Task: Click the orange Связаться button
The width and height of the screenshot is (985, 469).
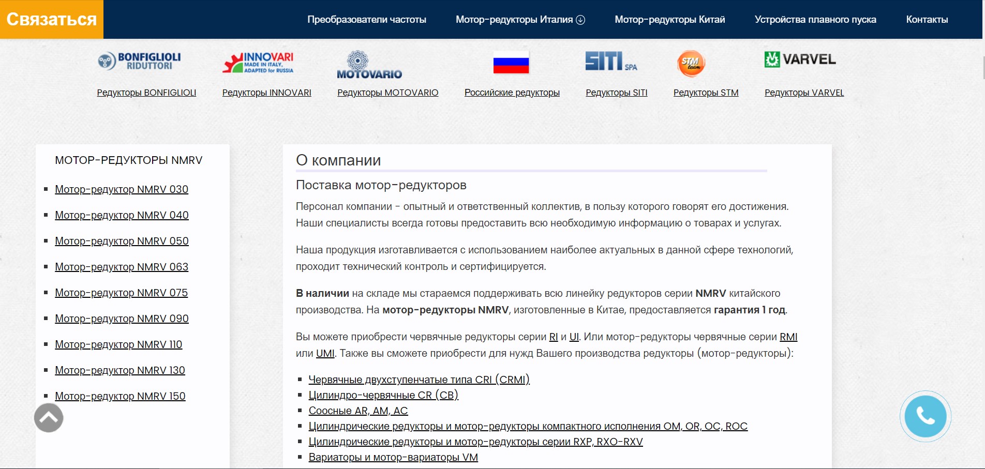Action: [x=52, y=19]
